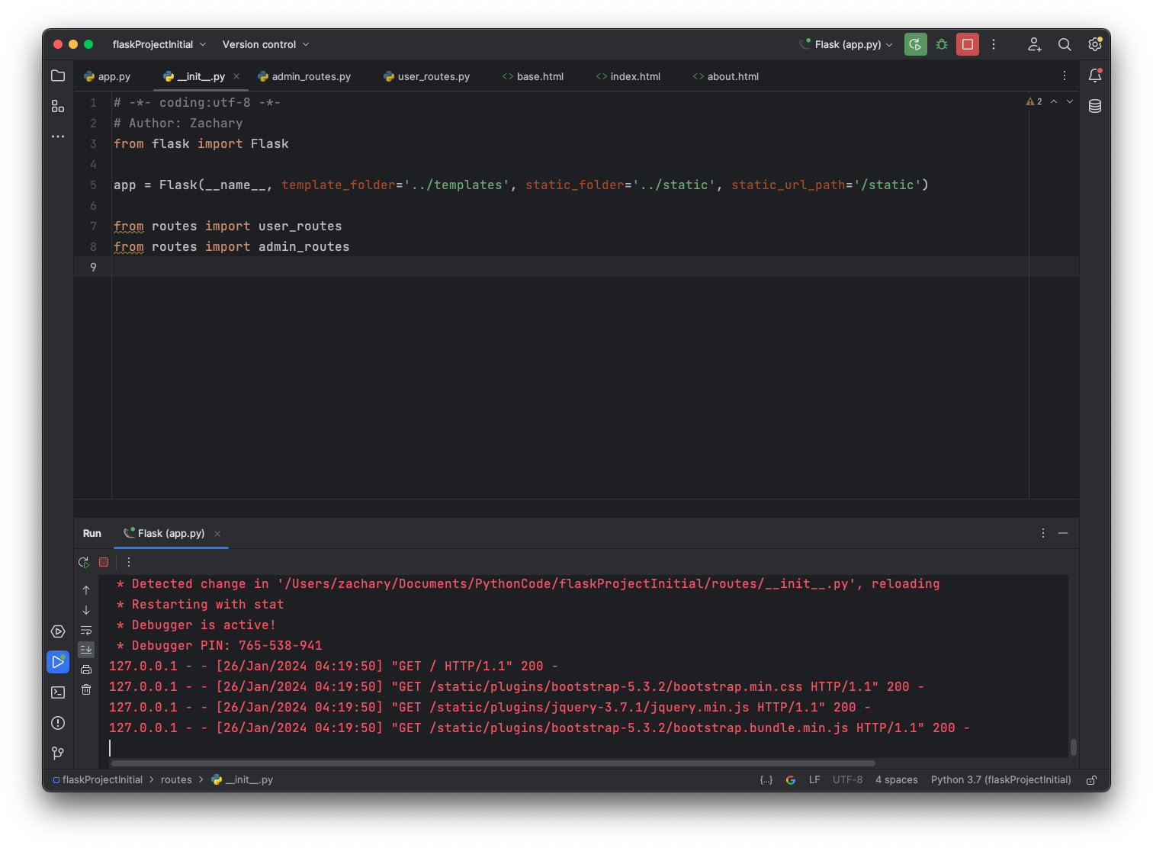Open the Git version control tool window
The image size is (1153, 848).
(58, 753)
